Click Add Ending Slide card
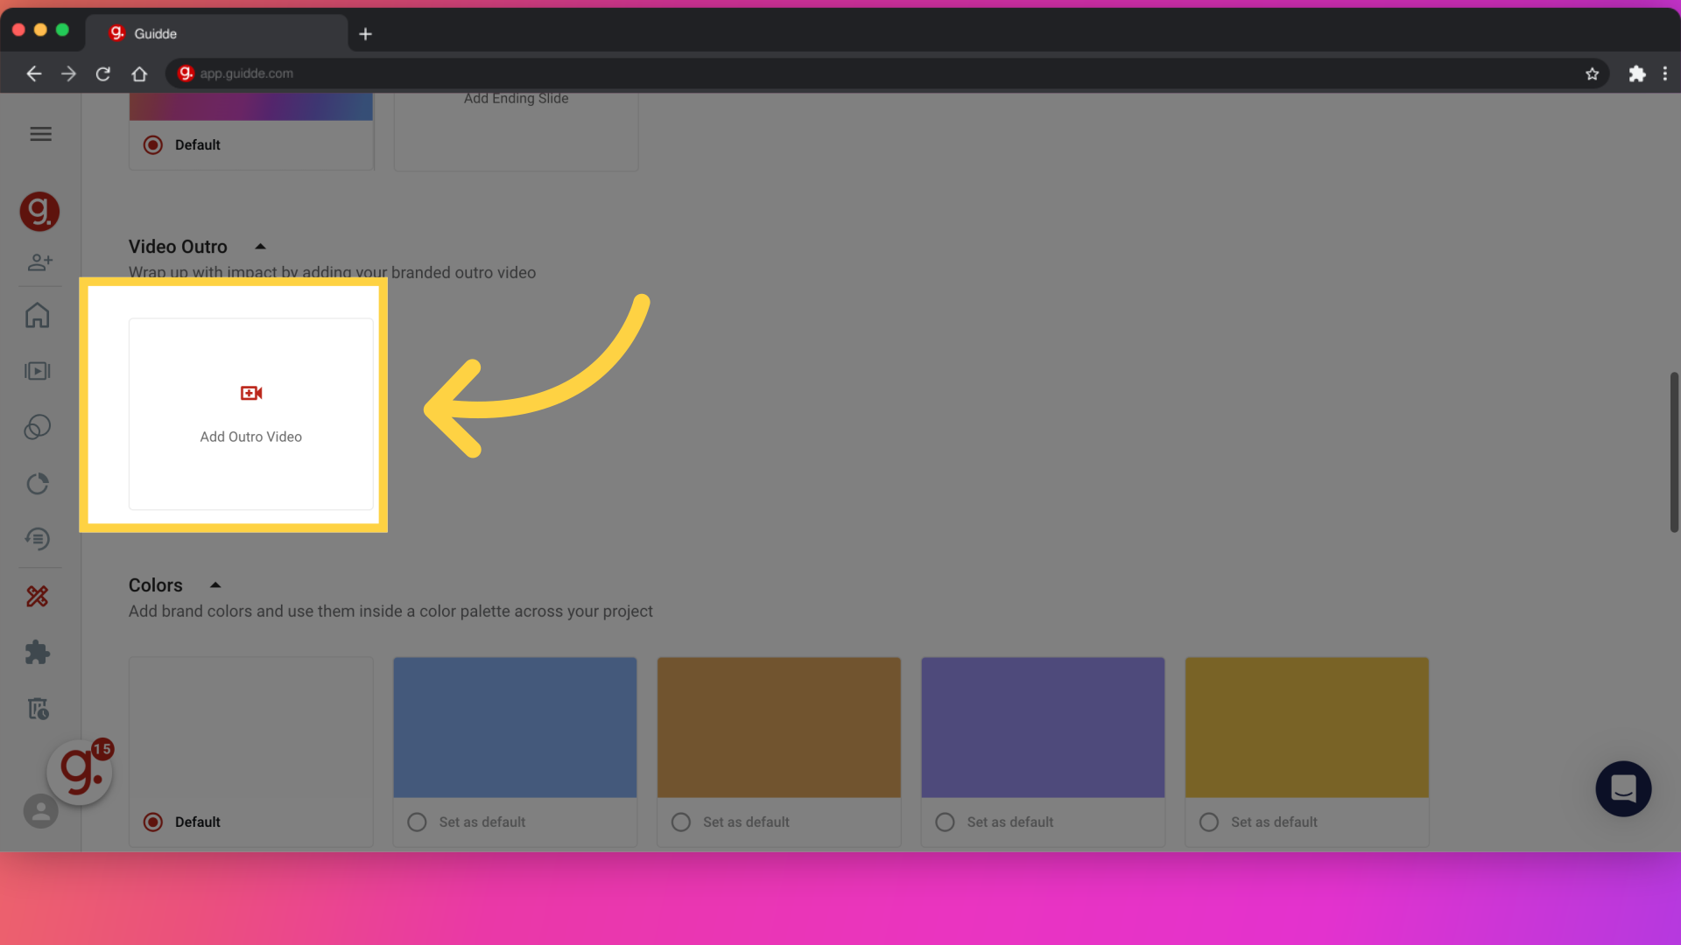The width and height of the screenshot is (1681, 945). click(517, 131)
